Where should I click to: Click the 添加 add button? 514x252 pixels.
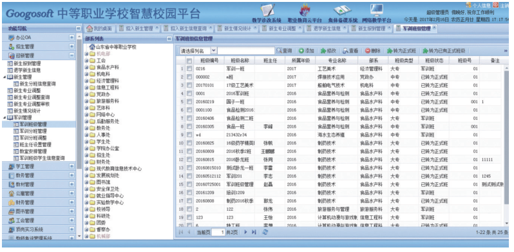point(306,50)
